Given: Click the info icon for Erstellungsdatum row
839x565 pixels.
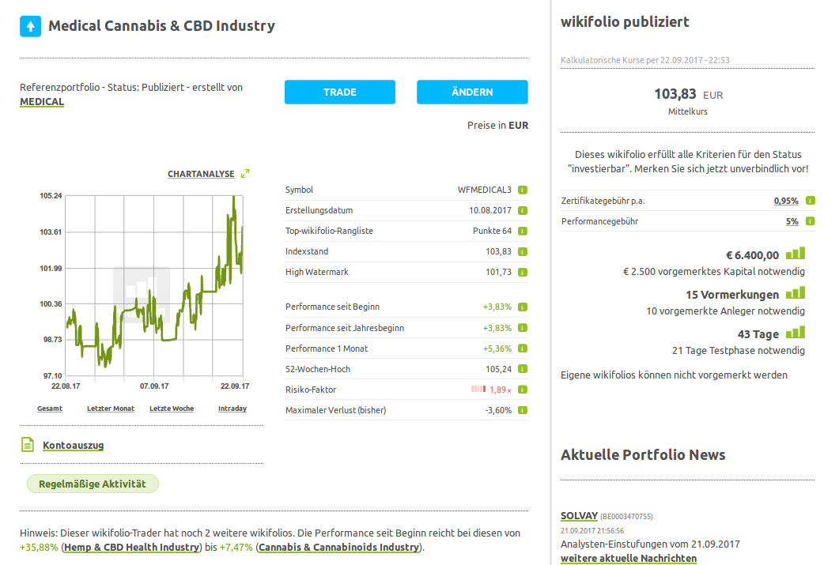Looking at the screenshot, I should pos(523,211).
